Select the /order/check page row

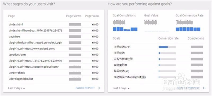[x=54, y=73]
